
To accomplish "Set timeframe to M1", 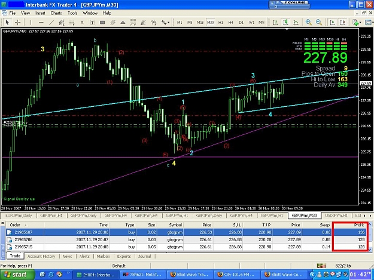I will 180,22.
